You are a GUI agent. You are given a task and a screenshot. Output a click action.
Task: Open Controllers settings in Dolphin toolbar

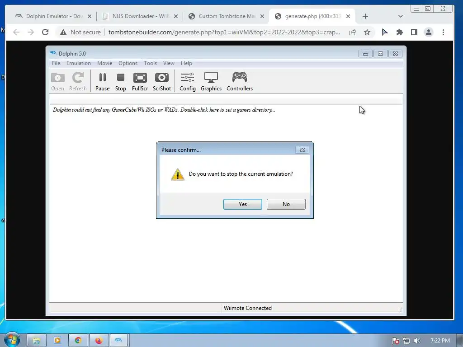240,81
